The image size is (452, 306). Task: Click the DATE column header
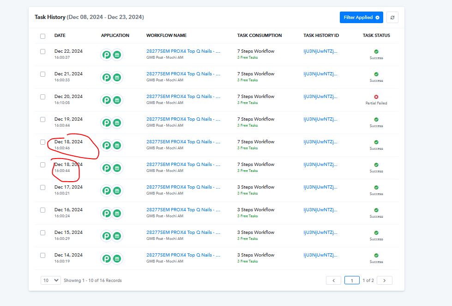coord(60,36)
